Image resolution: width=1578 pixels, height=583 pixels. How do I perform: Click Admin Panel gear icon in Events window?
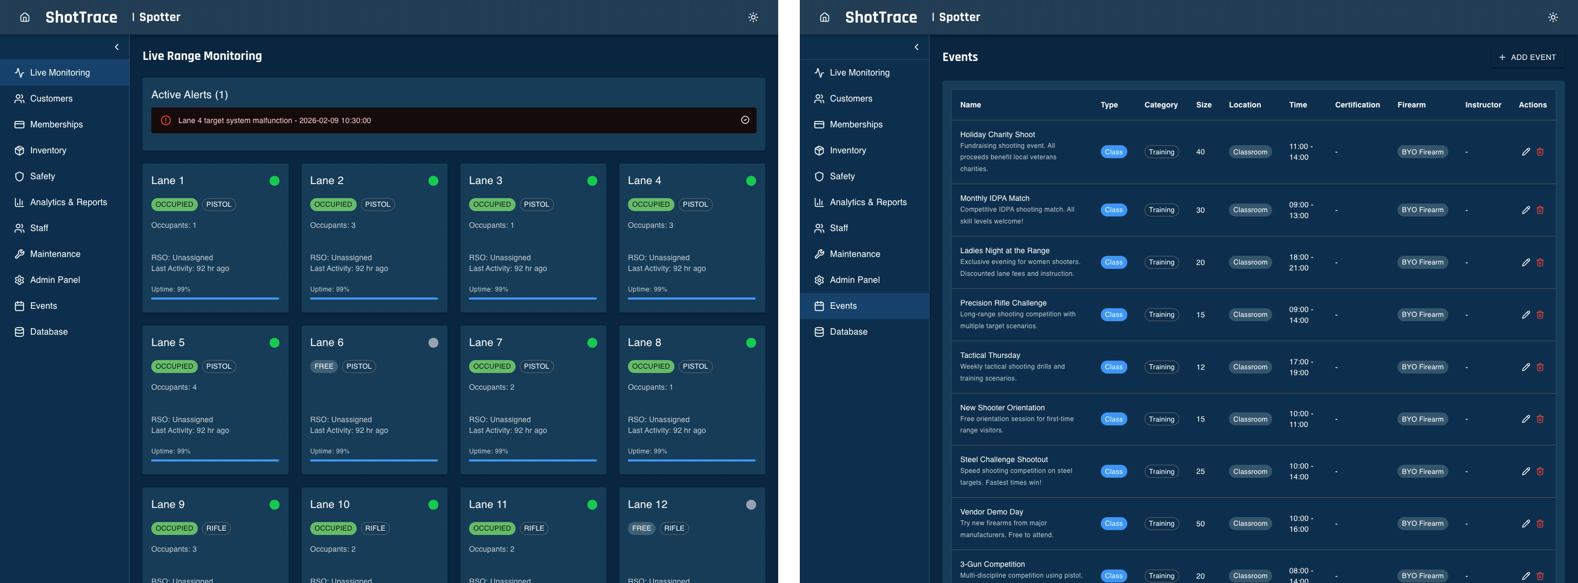(x=820, y=280)
